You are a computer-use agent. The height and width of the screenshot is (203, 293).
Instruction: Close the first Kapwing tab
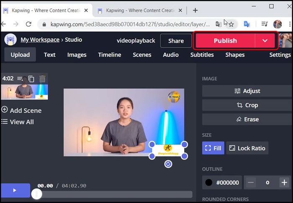coord(86,10)
